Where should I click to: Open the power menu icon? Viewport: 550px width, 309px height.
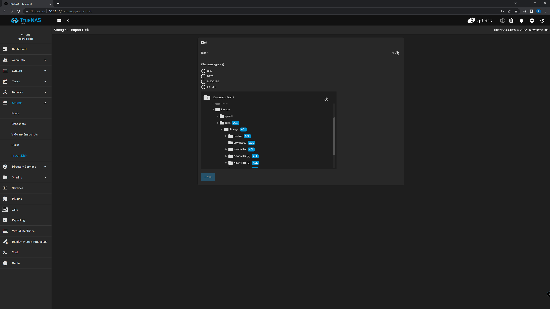click(542, 21)
